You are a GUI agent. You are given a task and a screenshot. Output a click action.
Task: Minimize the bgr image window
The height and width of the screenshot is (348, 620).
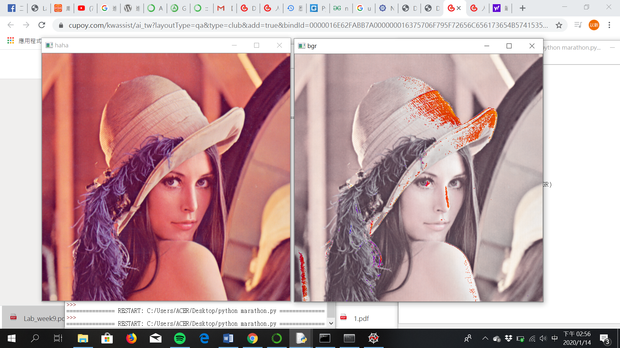[487, 46]
